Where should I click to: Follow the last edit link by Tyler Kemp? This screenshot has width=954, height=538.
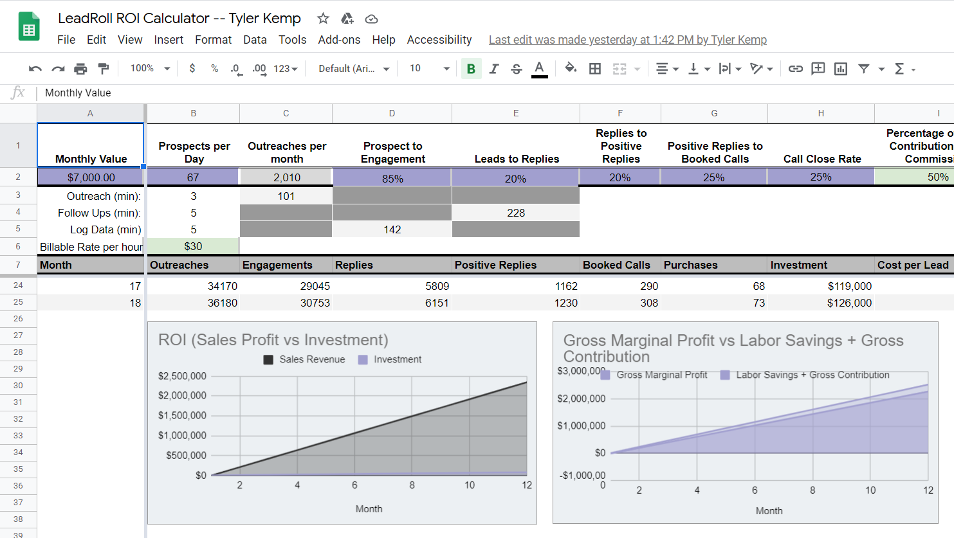click(x=627, y=39)
